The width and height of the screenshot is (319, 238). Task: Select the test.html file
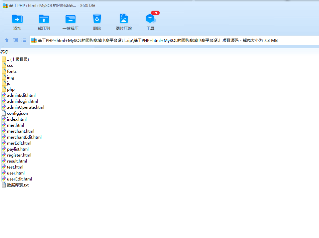coord(12,167)
